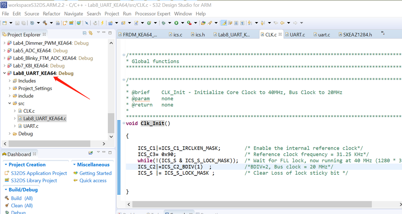Open the Navigate menu
The width and height of the screenshot is (402, 214).
click(74, 14)
